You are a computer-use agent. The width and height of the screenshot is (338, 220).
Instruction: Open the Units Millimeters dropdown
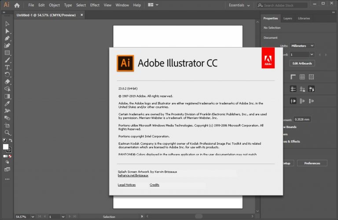302,46
